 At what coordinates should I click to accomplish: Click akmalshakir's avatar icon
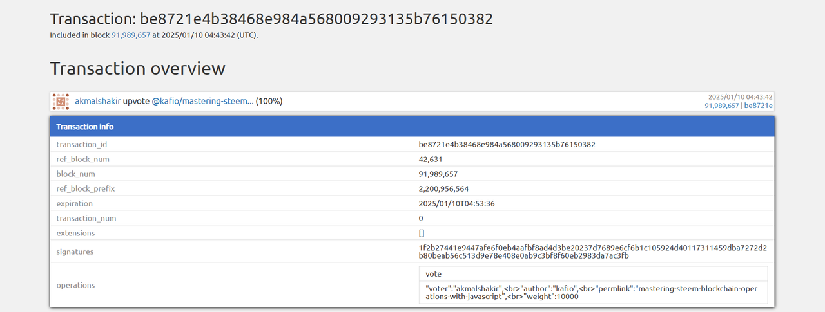click(x=61, y=102)
